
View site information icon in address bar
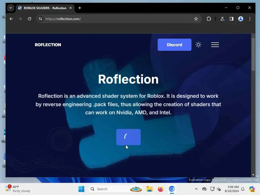(x=40, y=19)
